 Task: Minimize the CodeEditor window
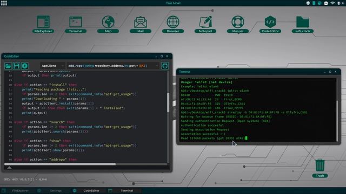click(156, 57)
